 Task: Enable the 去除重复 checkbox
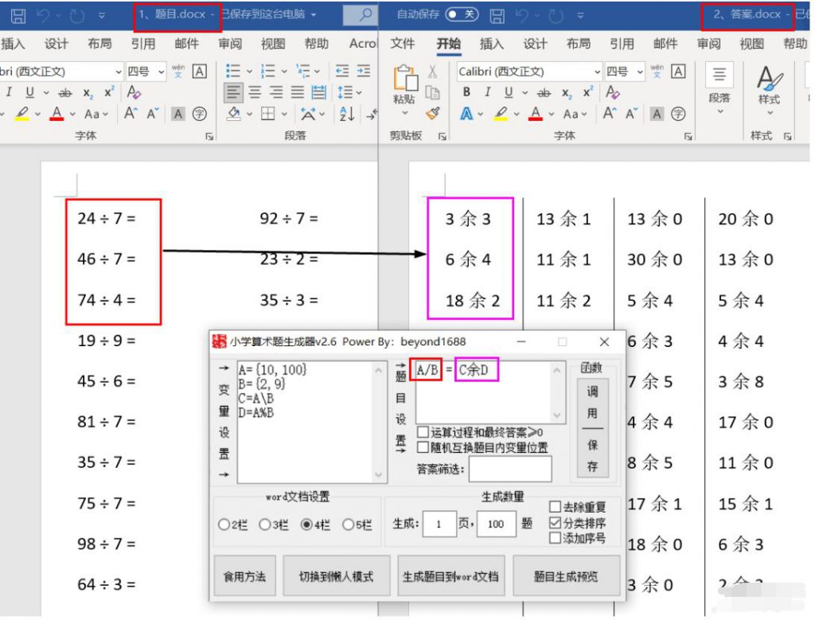[x=556, y=507]
